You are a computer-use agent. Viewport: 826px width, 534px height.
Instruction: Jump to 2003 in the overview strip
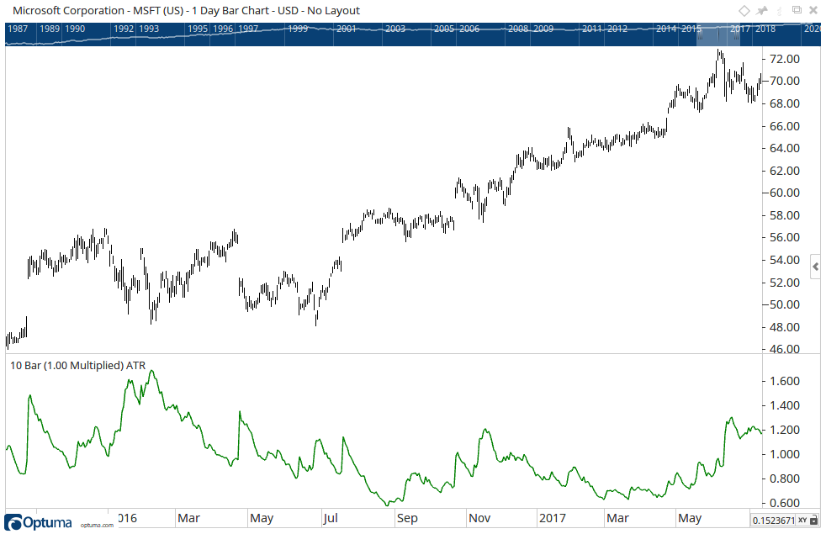(395, 29)
